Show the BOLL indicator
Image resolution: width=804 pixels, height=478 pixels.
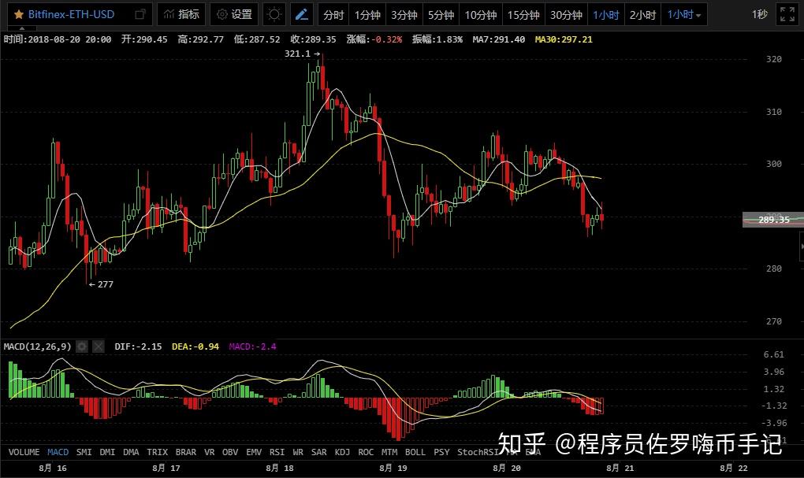click(415, 452)
